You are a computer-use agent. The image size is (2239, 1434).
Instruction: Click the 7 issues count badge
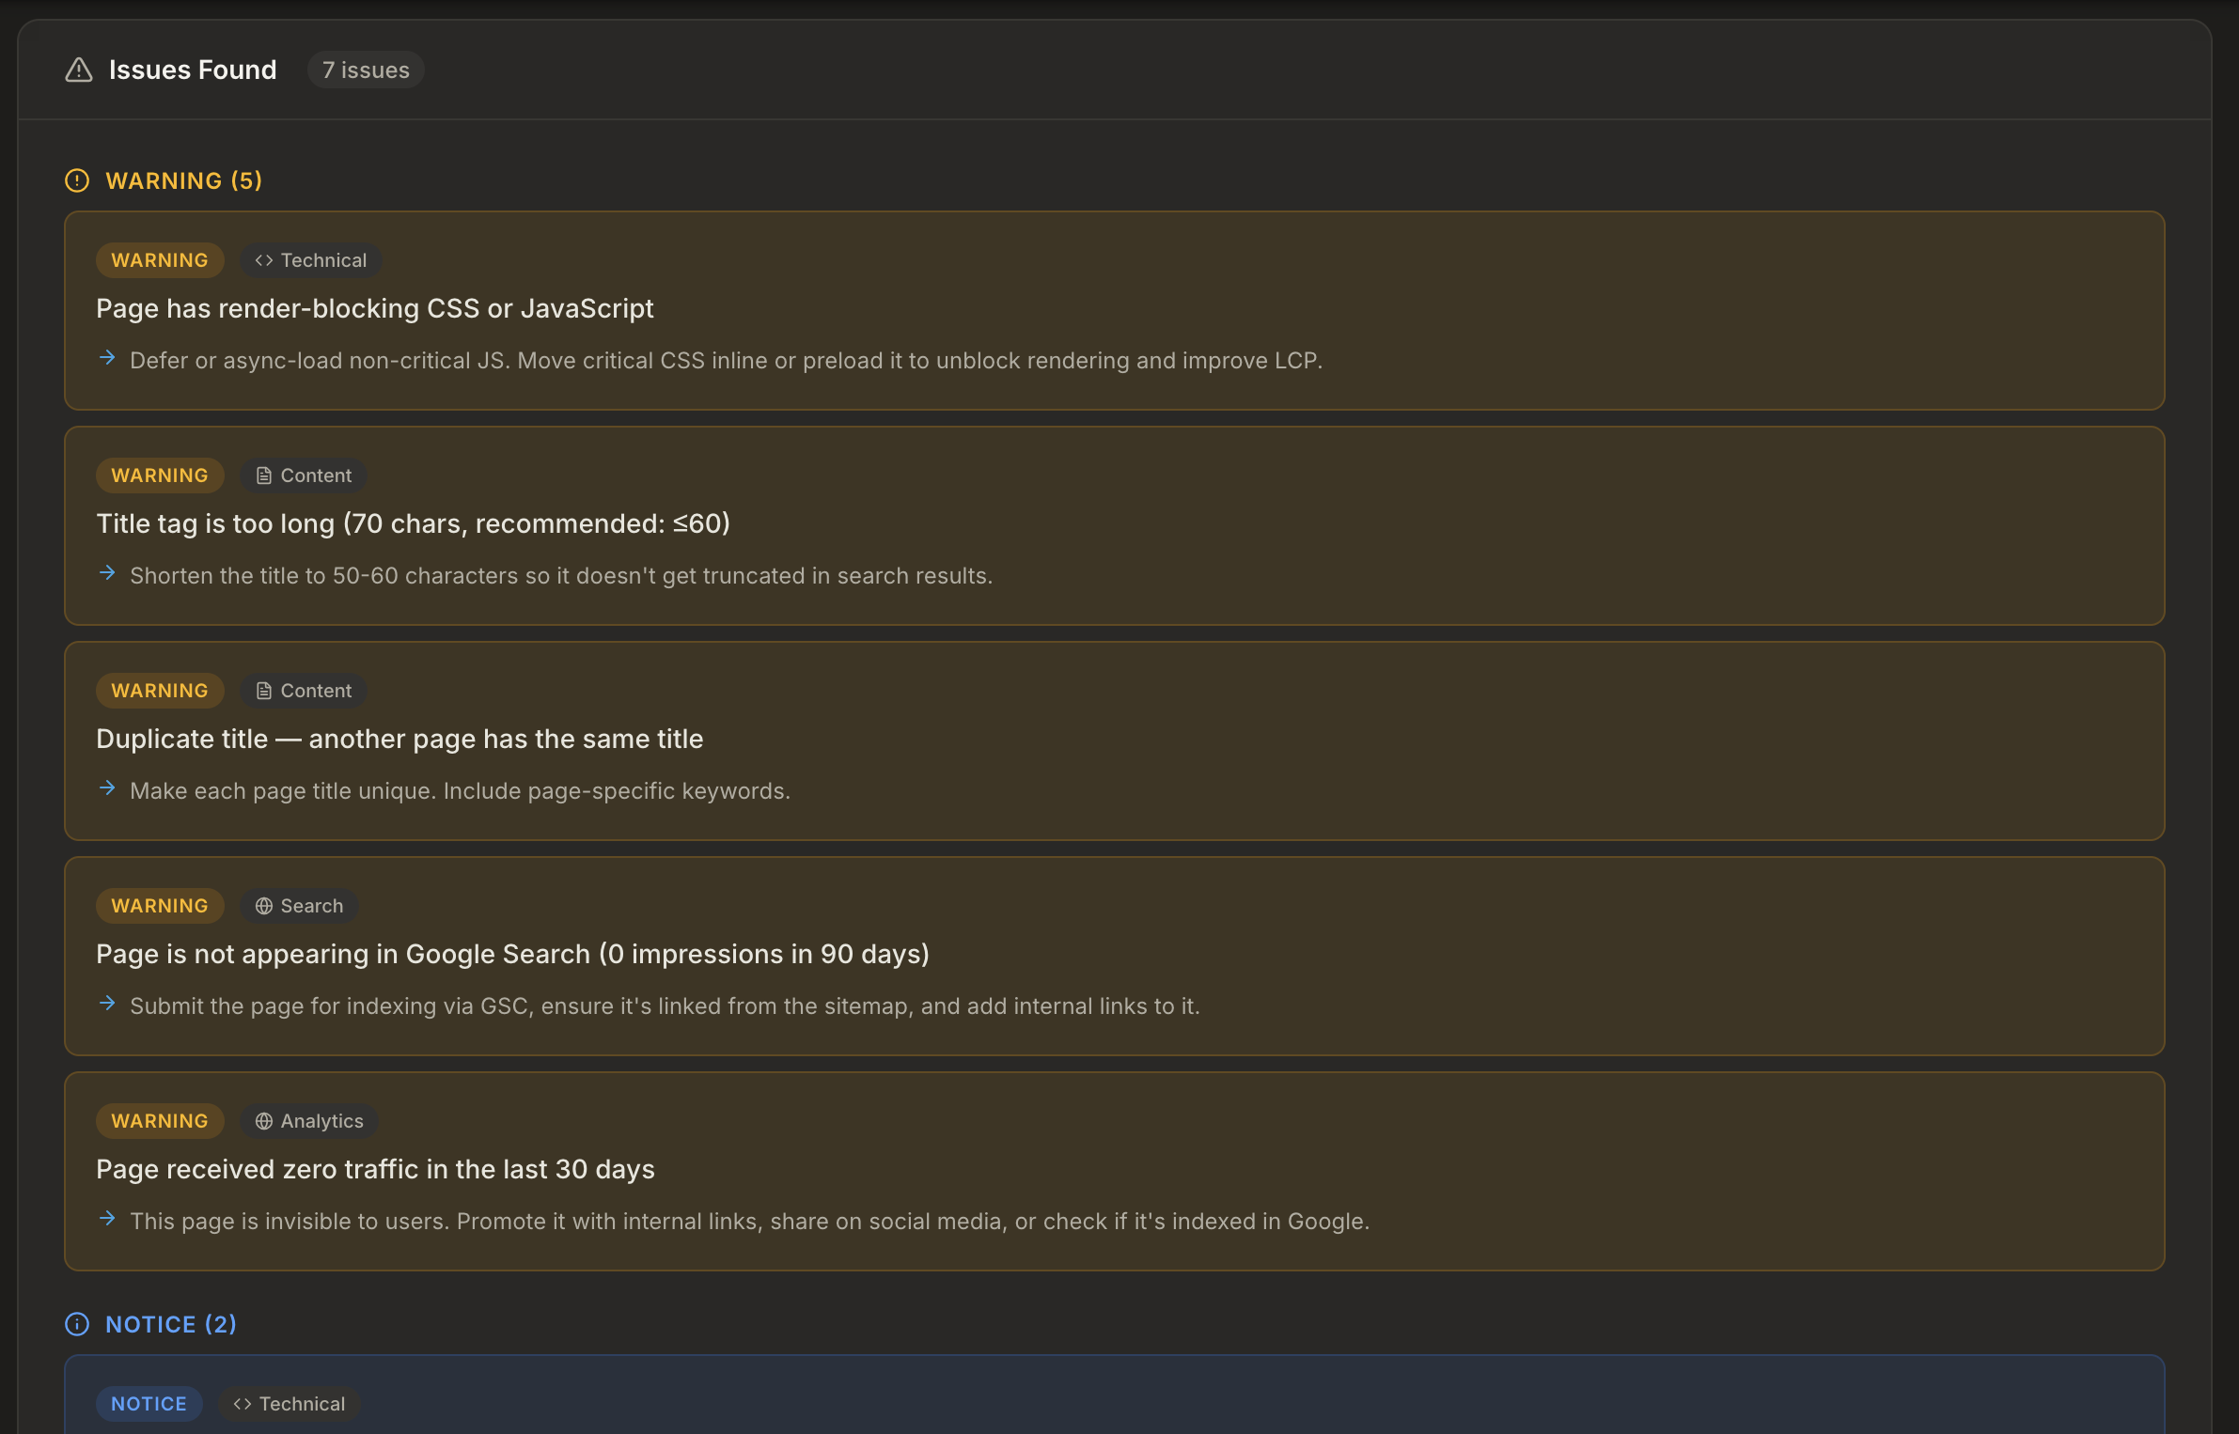(366, 70)
